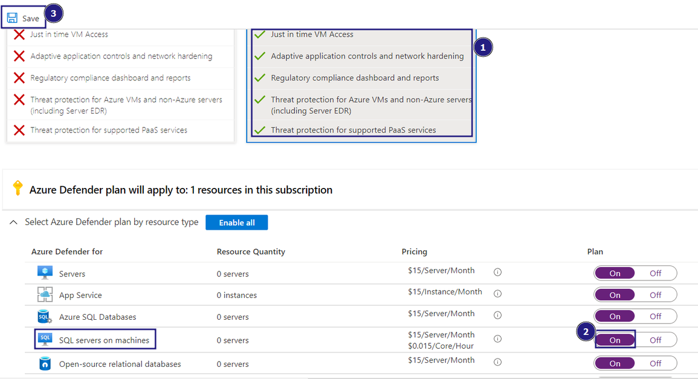The height and width of the screenshot is (379, 698).
Task: Click the Azure SQL Databases row label
Action: [x=97, y=317]
